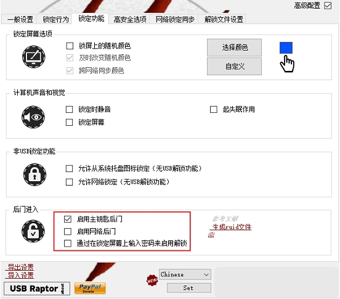Enable 锁定时静音 checkbox
Viewport: 340px width, 299px height.
[x=69, y=109]
